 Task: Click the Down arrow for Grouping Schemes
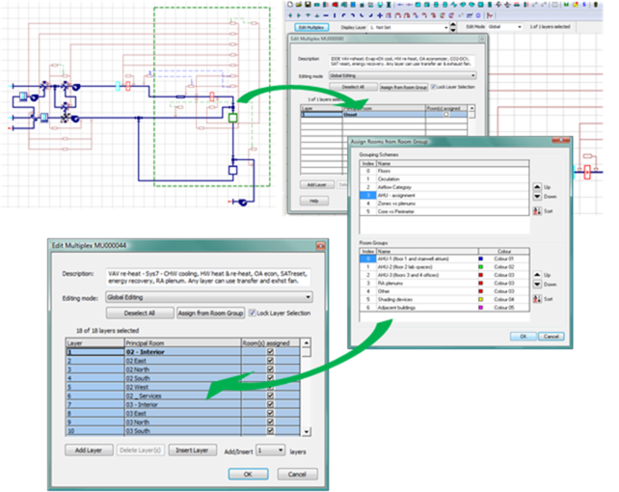coord(537,196)
